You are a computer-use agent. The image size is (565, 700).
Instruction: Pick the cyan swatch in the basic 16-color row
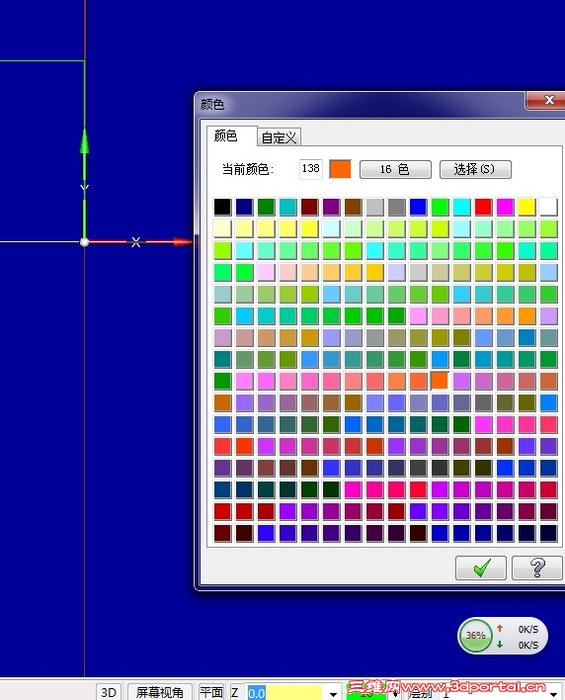(x=461, y=208)
